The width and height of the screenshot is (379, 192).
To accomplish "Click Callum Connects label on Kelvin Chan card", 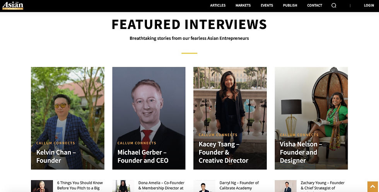I will click(x=56, y=143).
